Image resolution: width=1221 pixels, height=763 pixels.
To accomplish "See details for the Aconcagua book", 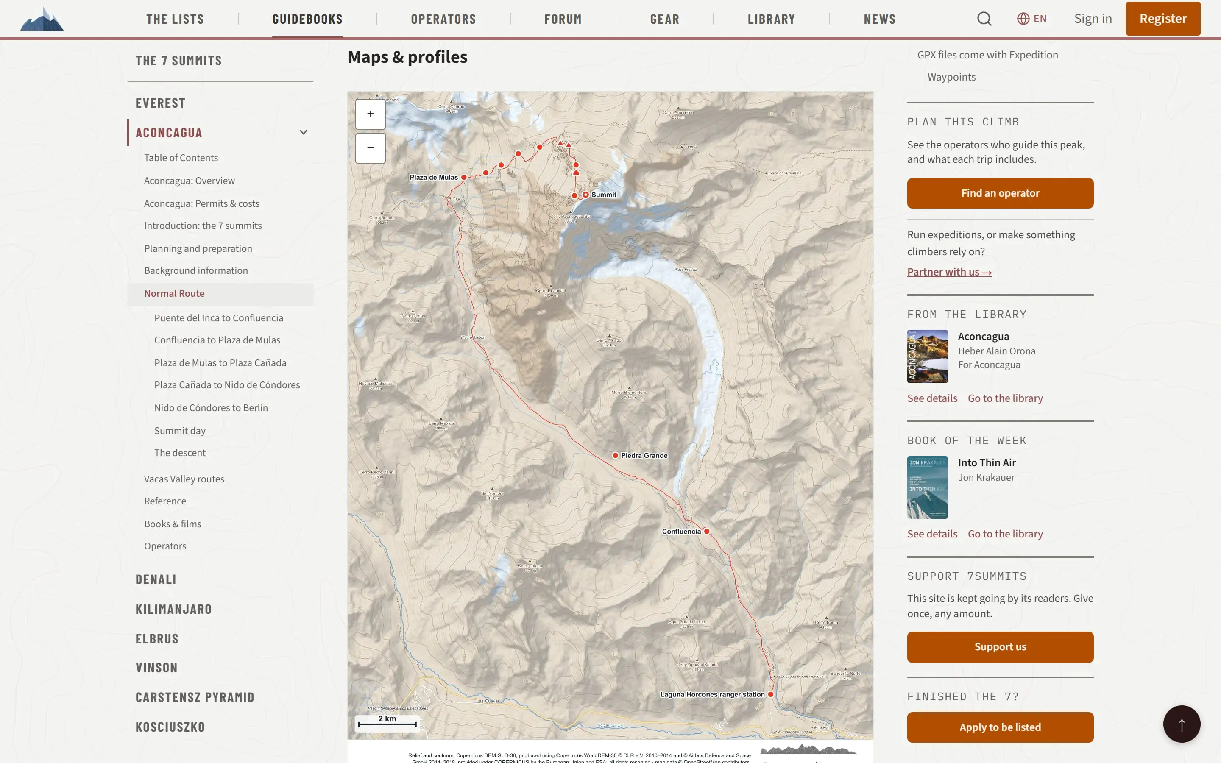I will point(932,398).
